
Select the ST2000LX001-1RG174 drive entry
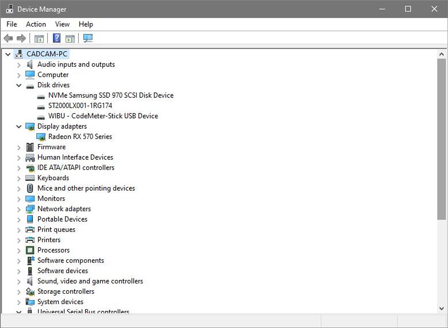pyautogui.click(x=80, y=106)
